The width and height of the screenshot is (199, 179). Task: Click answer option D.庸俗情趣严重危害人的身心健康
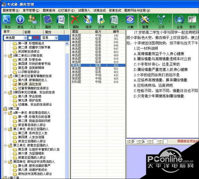click(161, 70)
